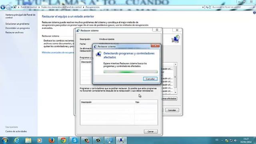Switch to Google Chrome on taskbar
This screenshot has height=144, width=256.
[63, 140]
